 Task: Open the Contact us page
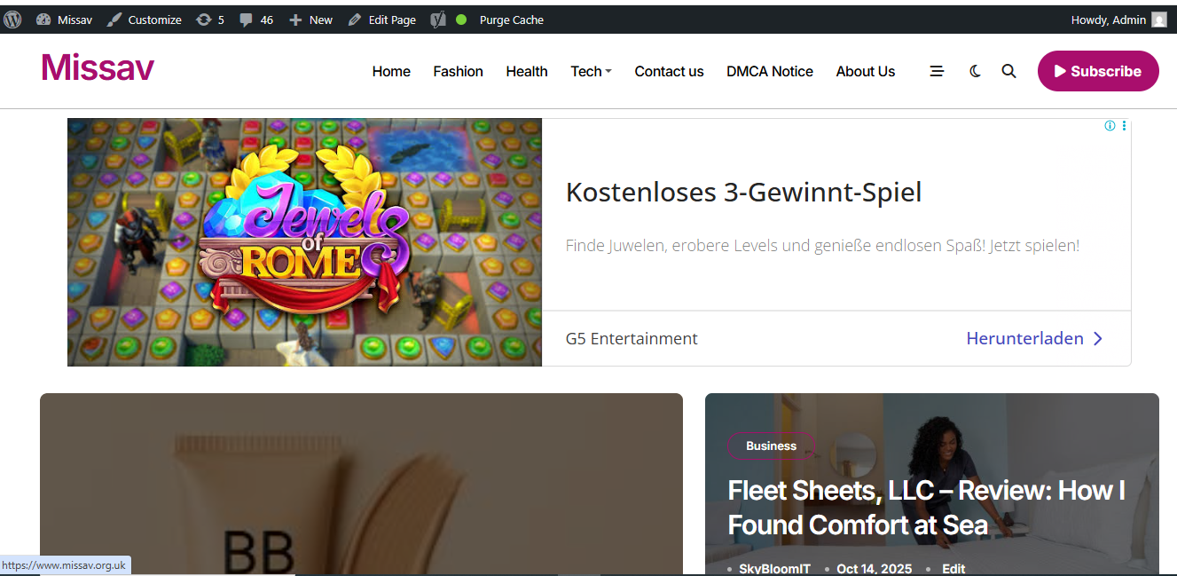click(669, 71)
